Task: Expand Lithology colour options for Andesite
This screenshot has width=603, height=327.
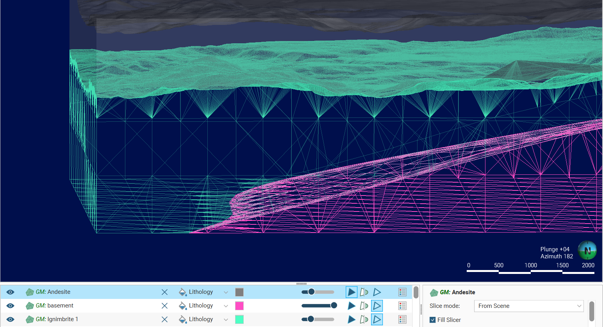Action: pos(226,292)
